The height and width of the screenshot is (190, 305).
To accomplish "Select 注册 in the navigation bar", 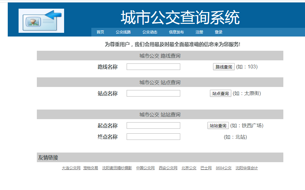I will point(199,32).
